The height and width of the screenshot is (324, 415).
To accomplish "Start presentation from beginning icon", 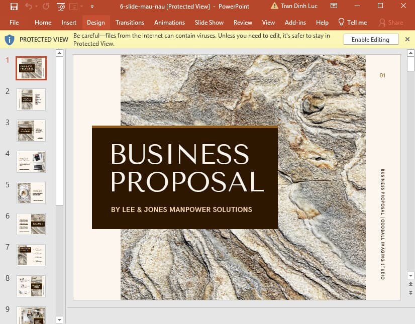I will click(61, 7).
